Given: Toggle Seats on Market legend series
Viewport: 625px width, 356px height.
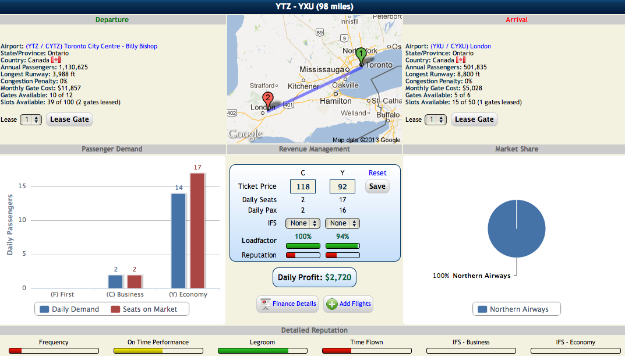Looking at the screenshot, I should tap(144, 309).
